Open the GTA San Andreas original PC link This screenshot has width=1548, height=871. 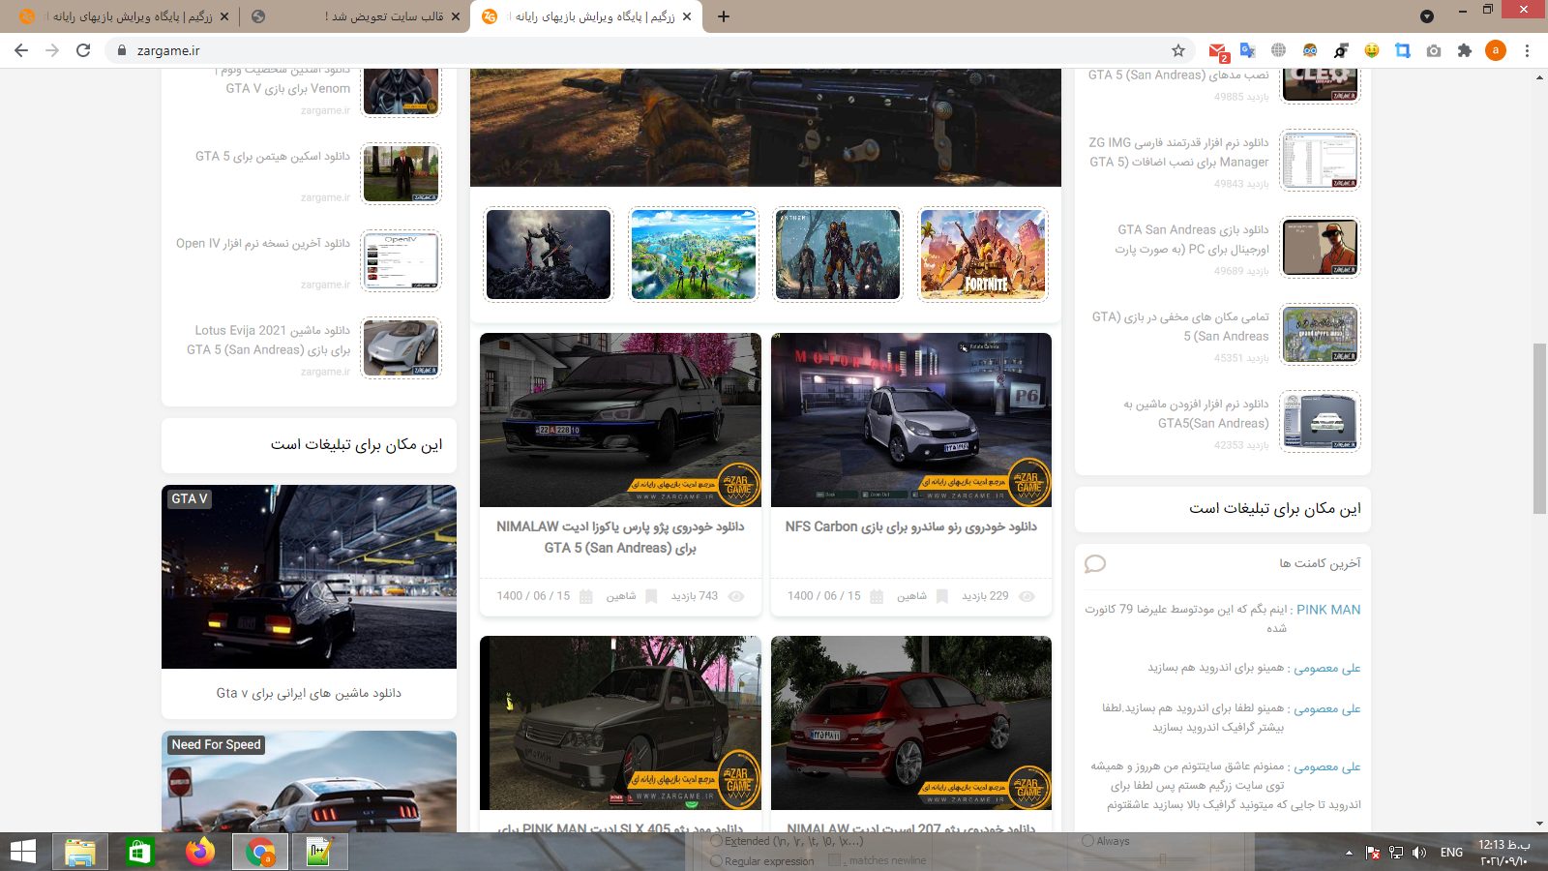pos(1191,239)
